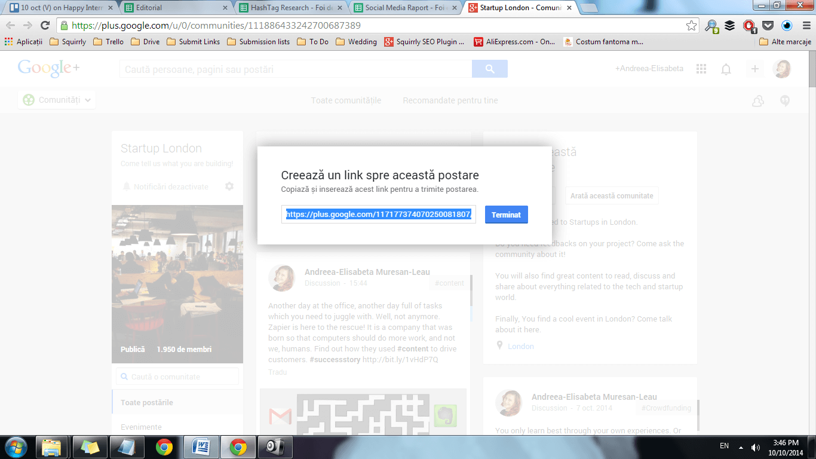Image resolution: width=816 pixels, height=459 pixels.
Task: Expand the Comunități dropdown
Action: point(57,100)
